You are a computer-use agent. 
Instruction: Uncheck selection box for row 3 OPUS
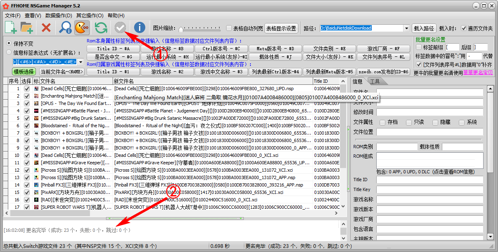point(27,103)
